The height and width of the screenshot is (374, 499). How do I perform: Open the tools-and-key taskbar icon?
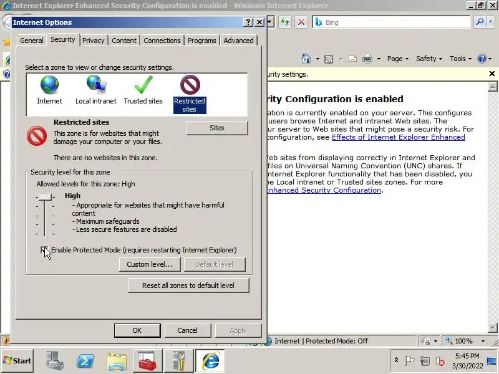(x=179, y=361)
